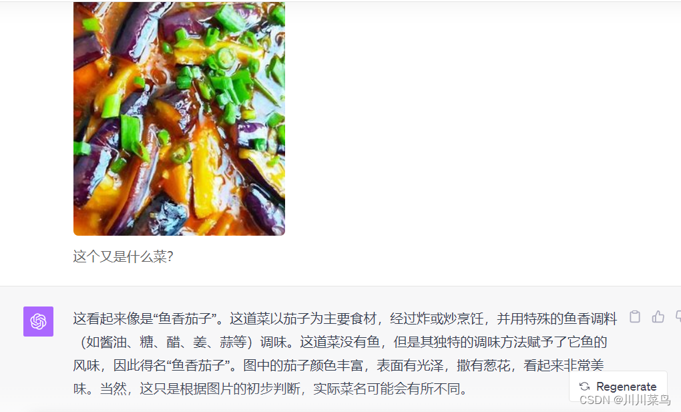Click the first quoted "鱼香茄子" dish name
The height and width of the screenshot is (412, 681).
tap(184, 319)
